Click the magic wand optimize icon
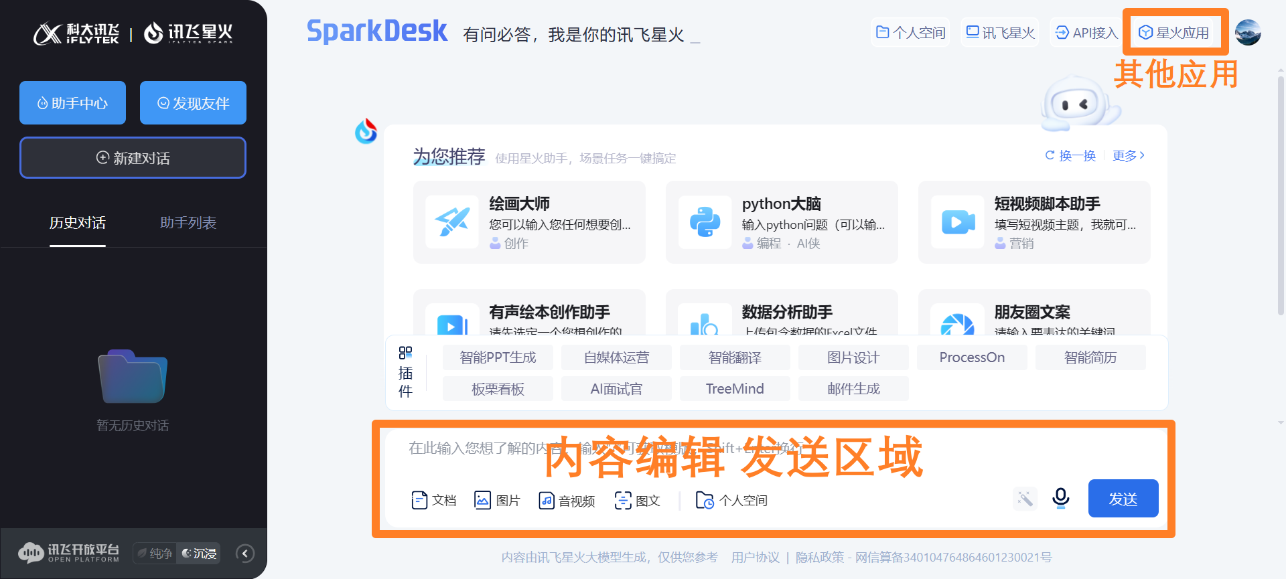Screen dimensions: 1286x579 pos(1025,498)
